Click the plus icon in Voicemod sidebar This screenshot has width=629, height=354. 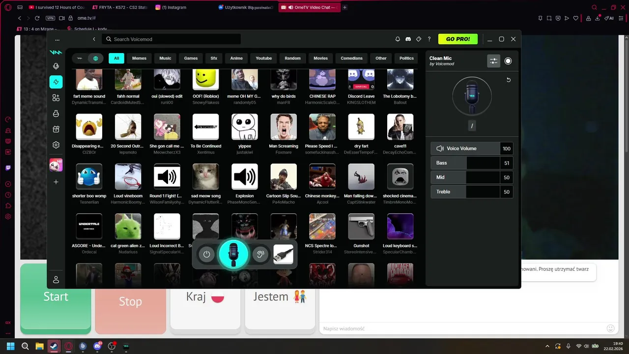[56, 182]
